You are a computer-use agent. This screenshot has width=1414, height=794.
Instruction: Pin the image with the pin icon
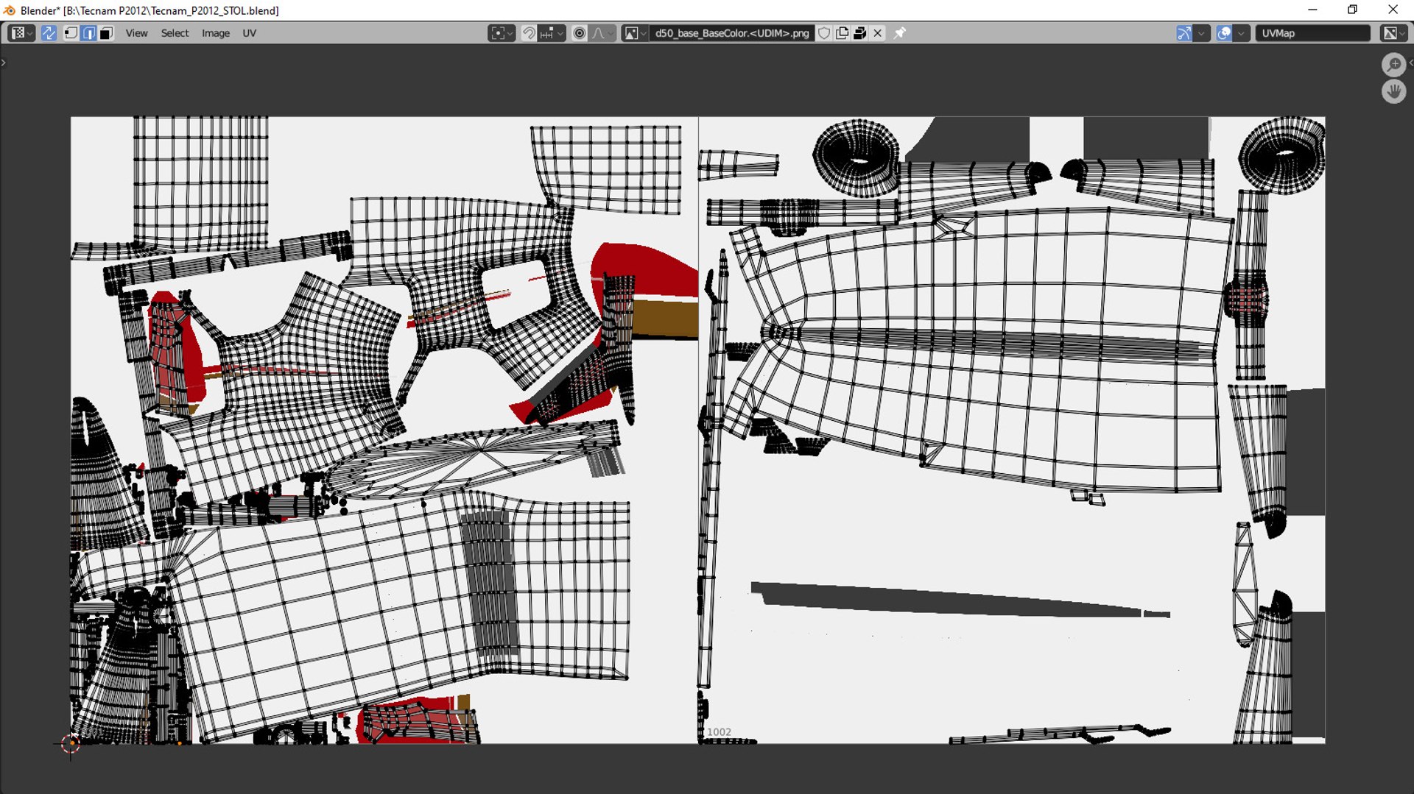[x=899, y=33]
